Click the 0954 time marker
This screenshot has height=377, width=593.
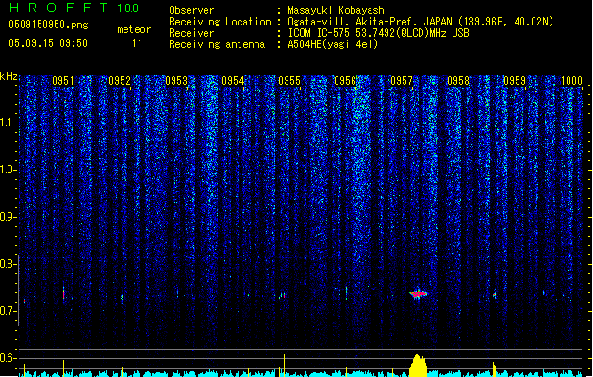pyautogui.click(x=233, y=81)
